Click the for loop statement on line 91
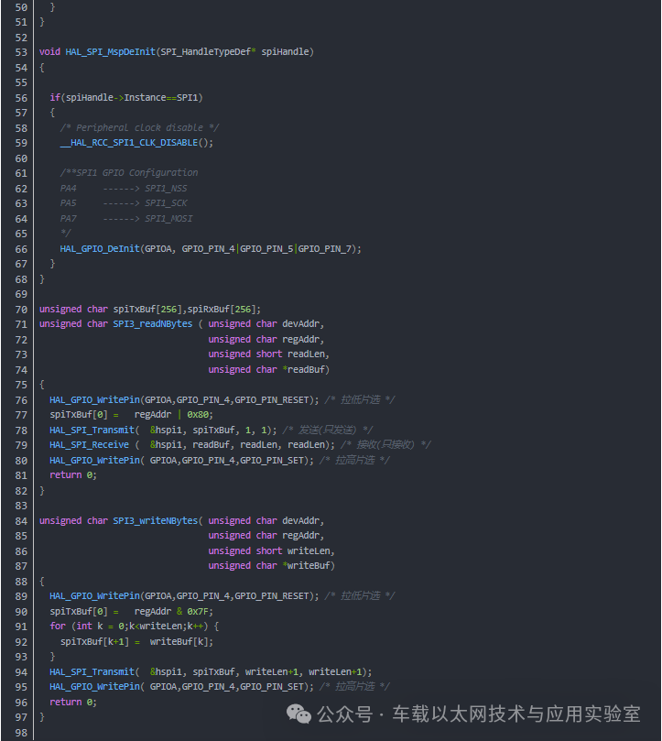Image resolution: width=662 pixels, height=741 pixels. point(135,627)
